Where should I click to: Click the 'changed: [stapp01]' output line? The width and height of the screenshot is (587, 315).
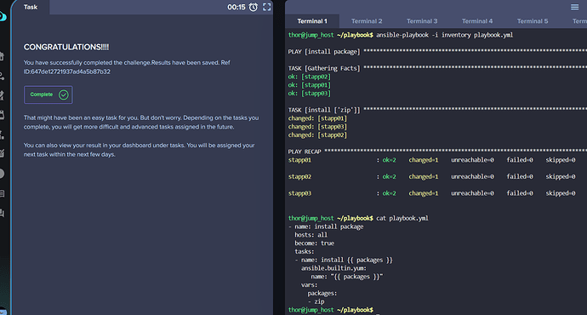coord(317,118)
